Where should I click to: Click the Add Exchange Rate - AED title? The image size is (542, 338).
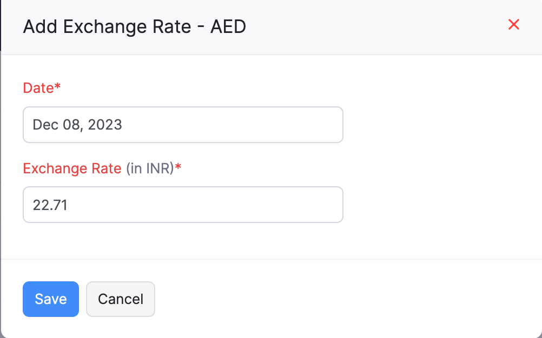tap(134, 26)
